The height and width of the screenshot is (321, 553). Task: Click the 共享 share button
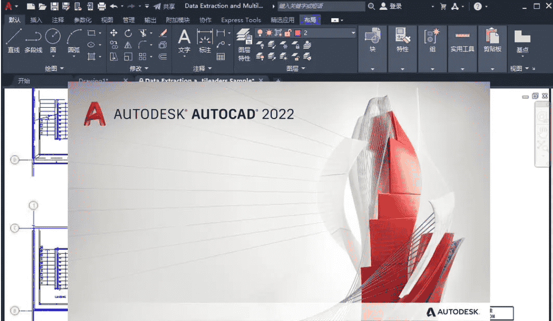(x=165, y=6)
